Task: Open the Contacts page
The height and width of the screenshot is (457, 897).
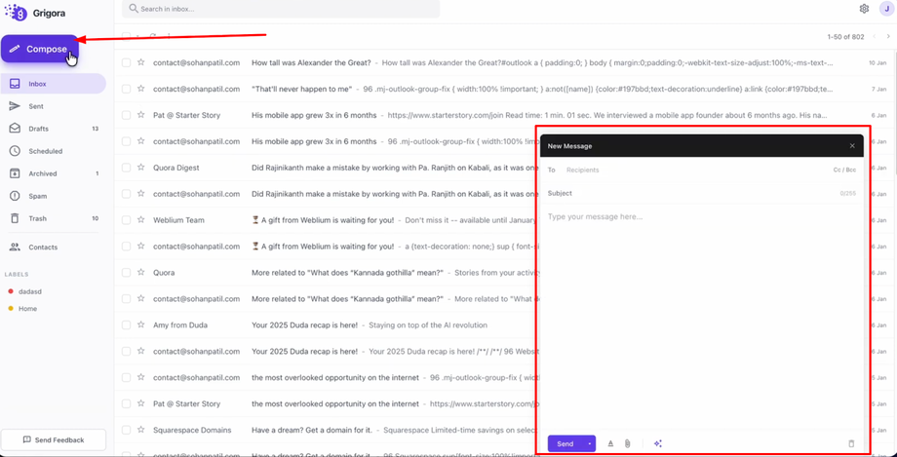Action: tap(53, 248)
